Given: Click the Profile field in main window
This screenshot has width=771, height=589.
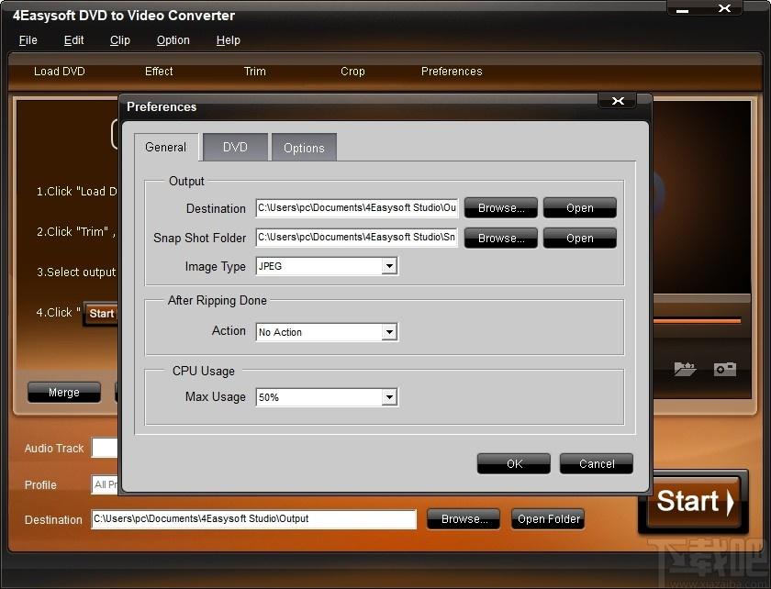Looking at the screenshot, I should point(105,484).
